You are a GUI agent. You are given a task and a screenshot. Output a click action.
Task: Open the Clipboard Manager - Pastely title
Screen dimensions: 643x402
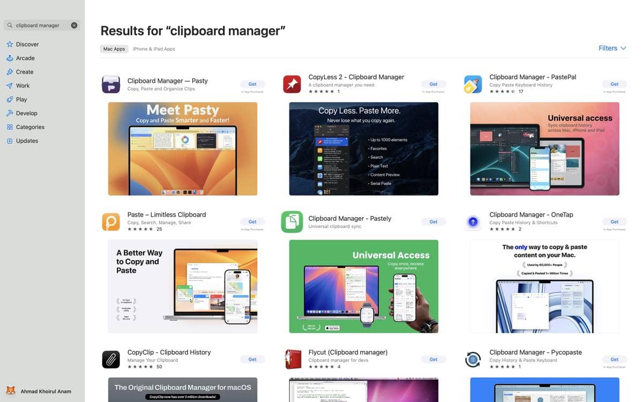(x=350, y=219)
